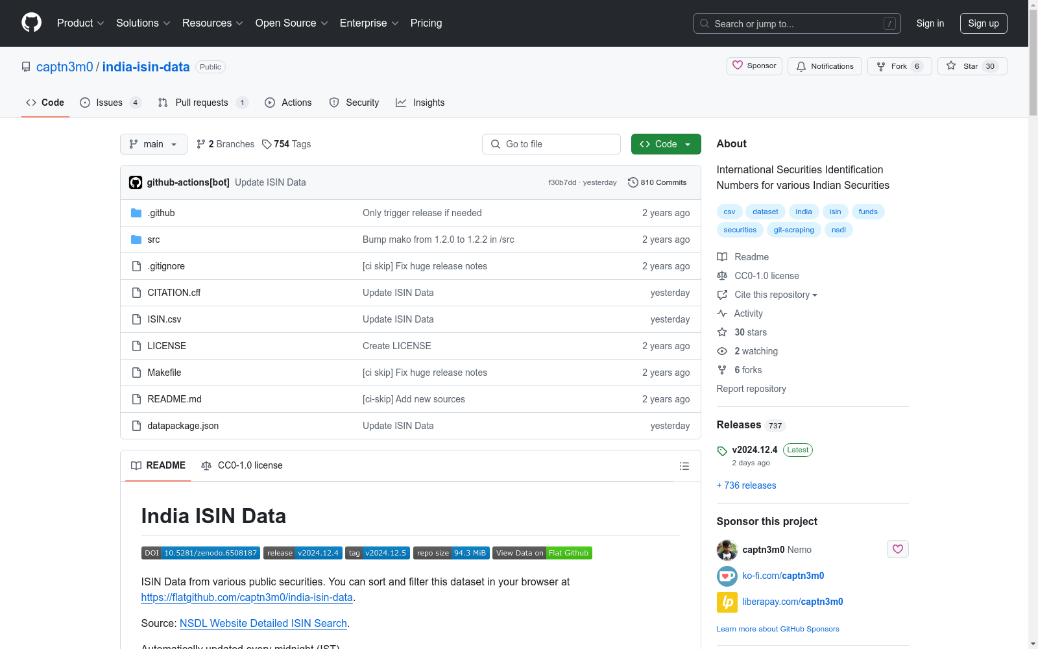The height and width of the screenshot is (649, 1038).
Task: Select the CC0-1.0 license tab in README
Action: [x=242, y=465]
